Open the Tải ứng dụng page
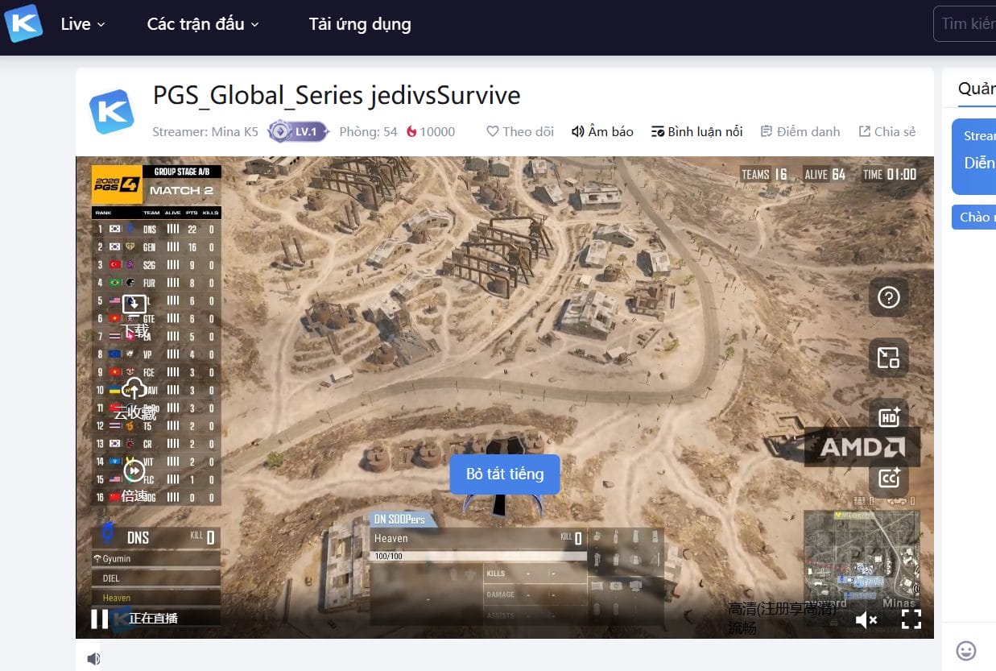The height and width of the screenshot is (671, 996). (x=360, y=24)
